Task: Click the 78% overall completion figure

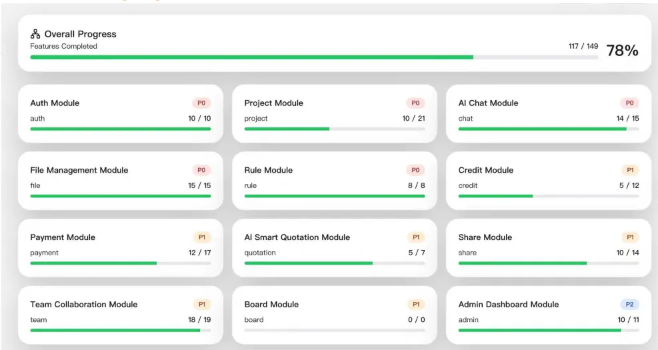Action: [x=622, y=51]
